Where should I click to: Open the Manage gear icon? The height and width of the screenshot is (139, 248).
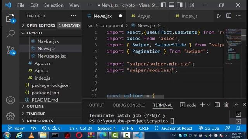[x=10, y=116]
